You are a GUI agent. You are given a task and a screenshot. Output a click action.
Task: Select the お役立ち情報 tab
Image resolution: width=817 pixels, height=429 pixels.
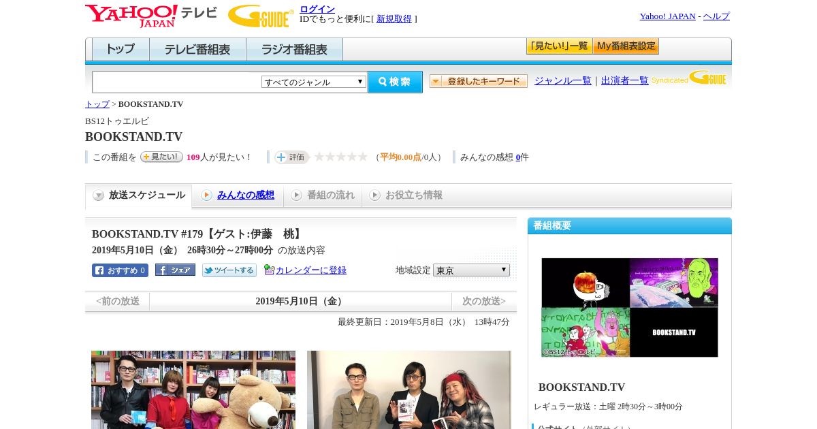click(406, 195)
